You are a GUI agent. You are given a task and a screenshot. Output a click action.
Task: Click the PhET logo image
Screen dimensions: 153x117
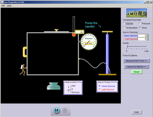click(x=136, y=13)
